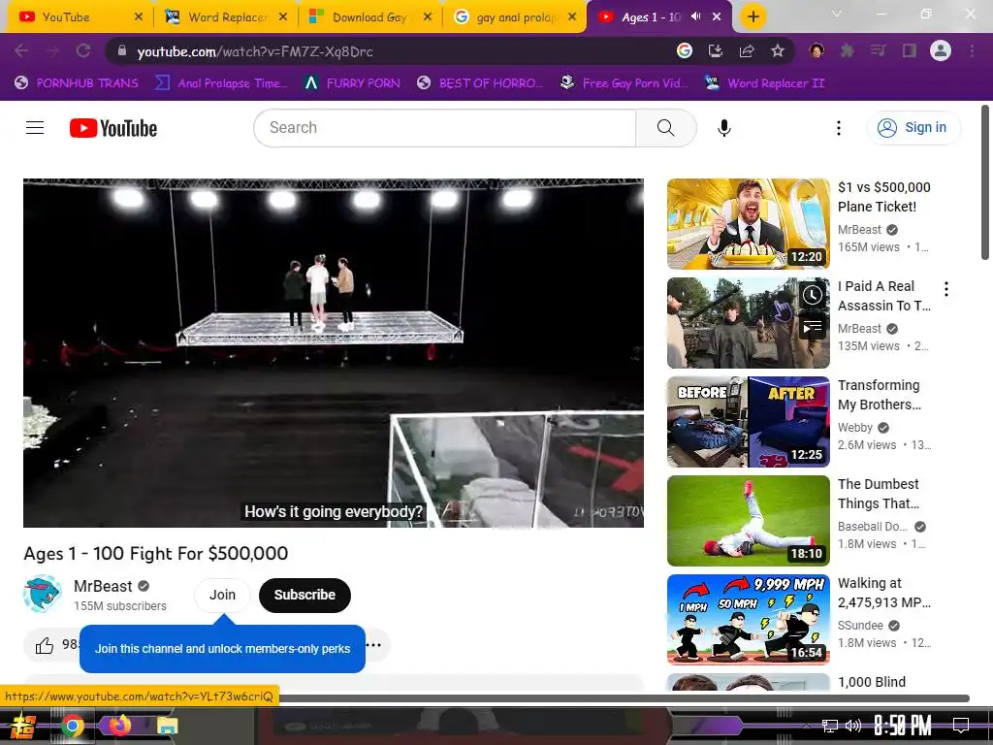Viewport: 993px width, 745px height.
Task: Switch to the Word Replacer tab
Action: point(225,17)
